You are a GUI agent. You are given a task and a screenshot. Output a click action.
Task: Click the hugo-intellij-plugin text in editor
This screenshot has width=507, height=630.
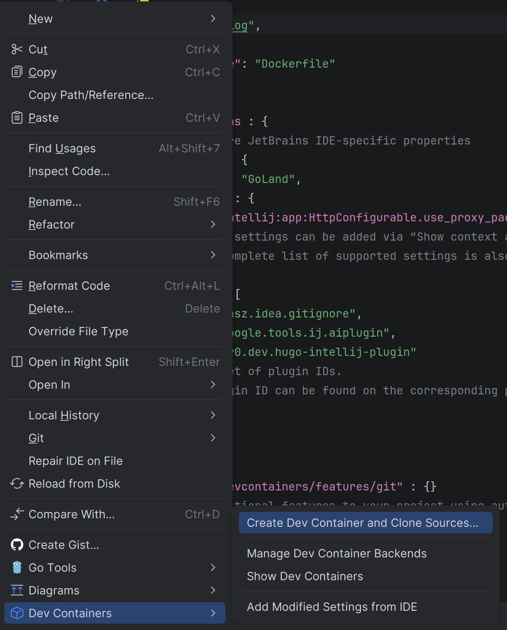click(x=345, y=352)
